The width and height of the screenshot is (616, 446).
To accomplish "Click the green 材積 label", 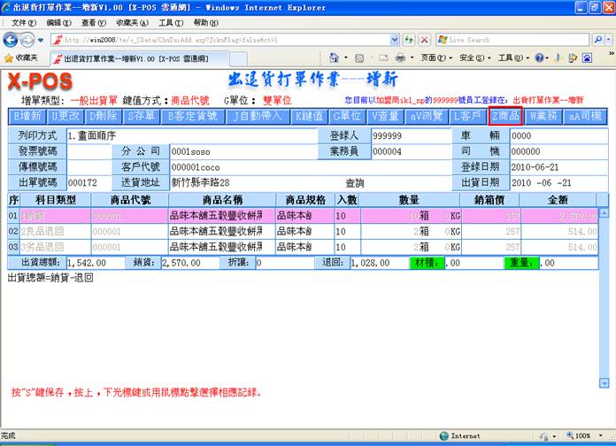I will (426, 263).
